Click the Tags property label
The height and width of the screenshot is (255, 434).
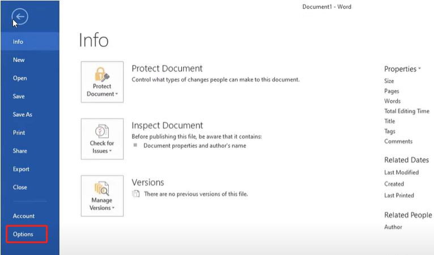coord(390,131)
